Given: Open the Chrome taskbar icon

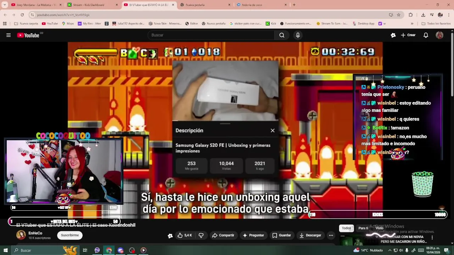Looking at the screenshot, I should [109, 250].
